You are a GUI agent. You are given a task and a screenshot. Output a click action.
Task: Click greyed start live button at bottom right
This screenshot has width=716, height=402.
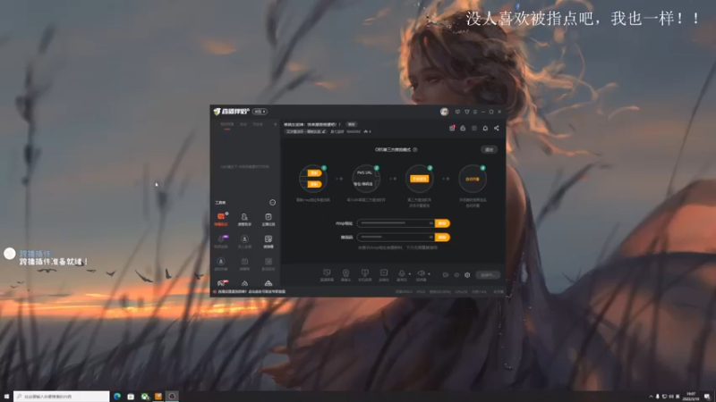(488, 275)
